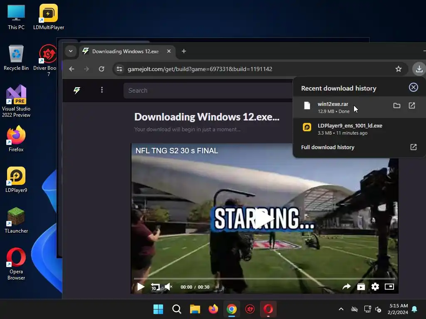The width and height of the screenshot is (426, 319).
Task: Open LDPlayer9_ens_1001_ld.exe download entry
Action: [x=359, y=129]
